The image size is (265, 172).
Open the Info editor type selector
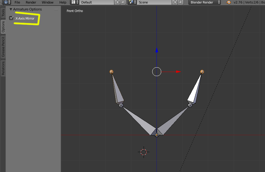tap(7, 2)
